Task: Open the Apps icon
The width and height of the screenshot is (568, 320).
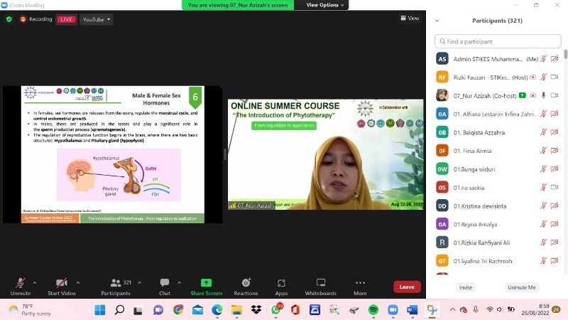Action: coord(281,283)
